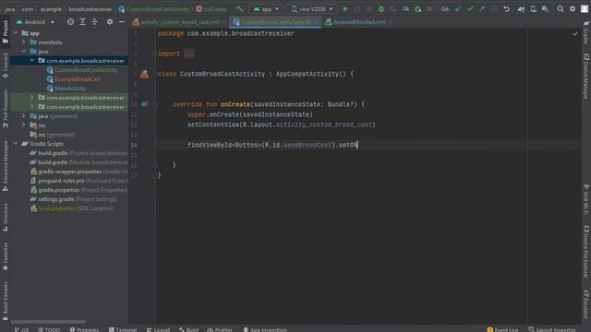
Task: Select MainActivity file in project tree
Action: [x=70, y=89]
